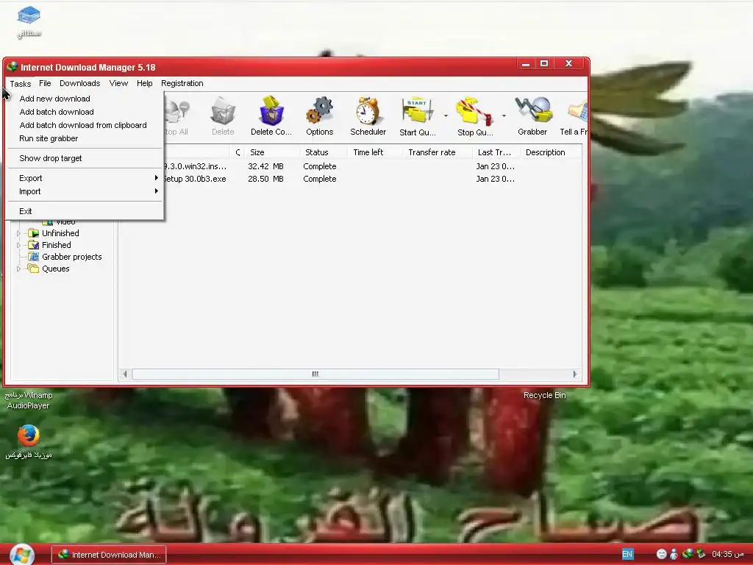The height and width of the screenshot is (565, 753).
Task: Open the Mozilla Firefox desktop icon
Action: [x=29, y=436]
